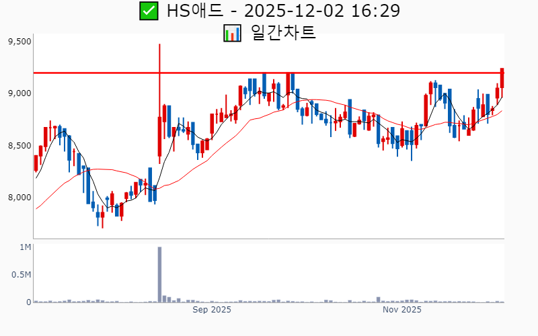Click the 8,500 price axis label

pyautogui.click(x=20, y=145)
